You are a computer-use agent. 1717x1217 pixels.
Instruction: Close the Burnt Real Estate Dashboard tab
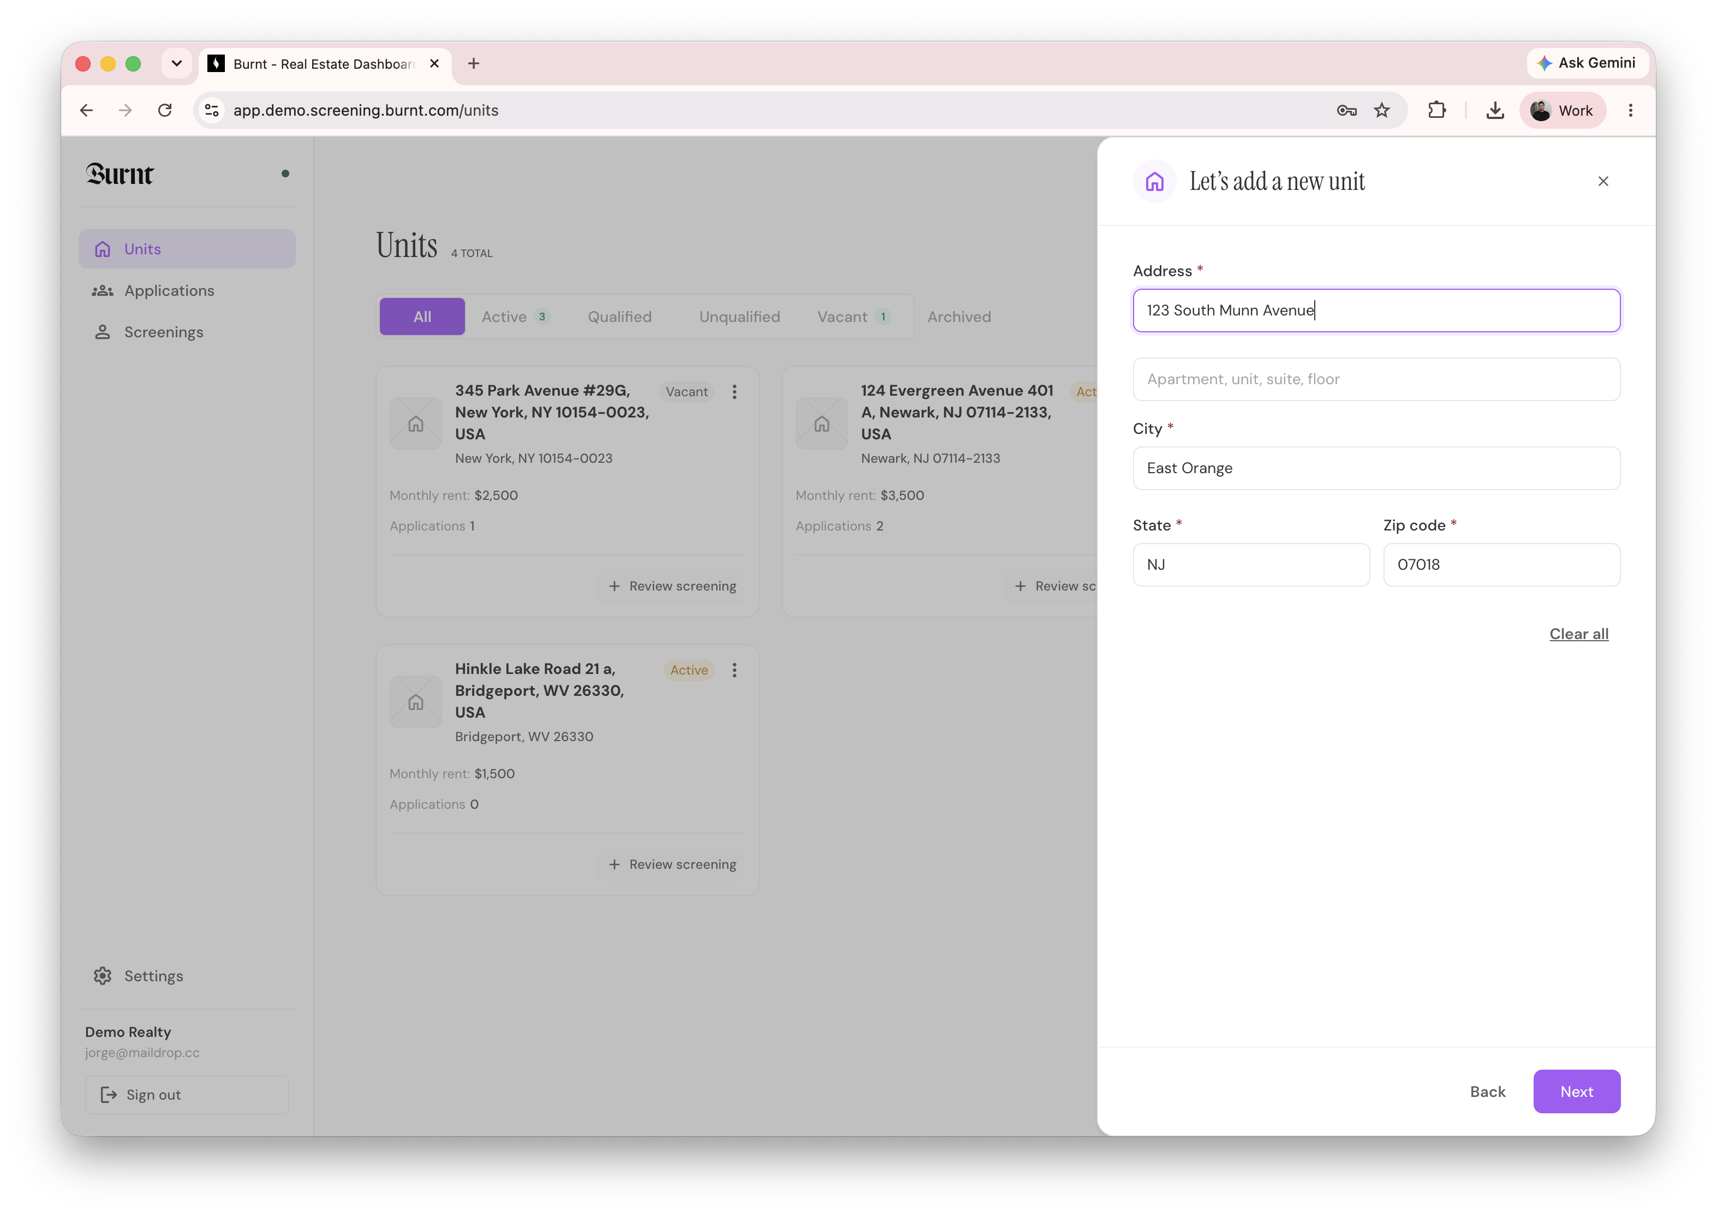click(434, 64)
